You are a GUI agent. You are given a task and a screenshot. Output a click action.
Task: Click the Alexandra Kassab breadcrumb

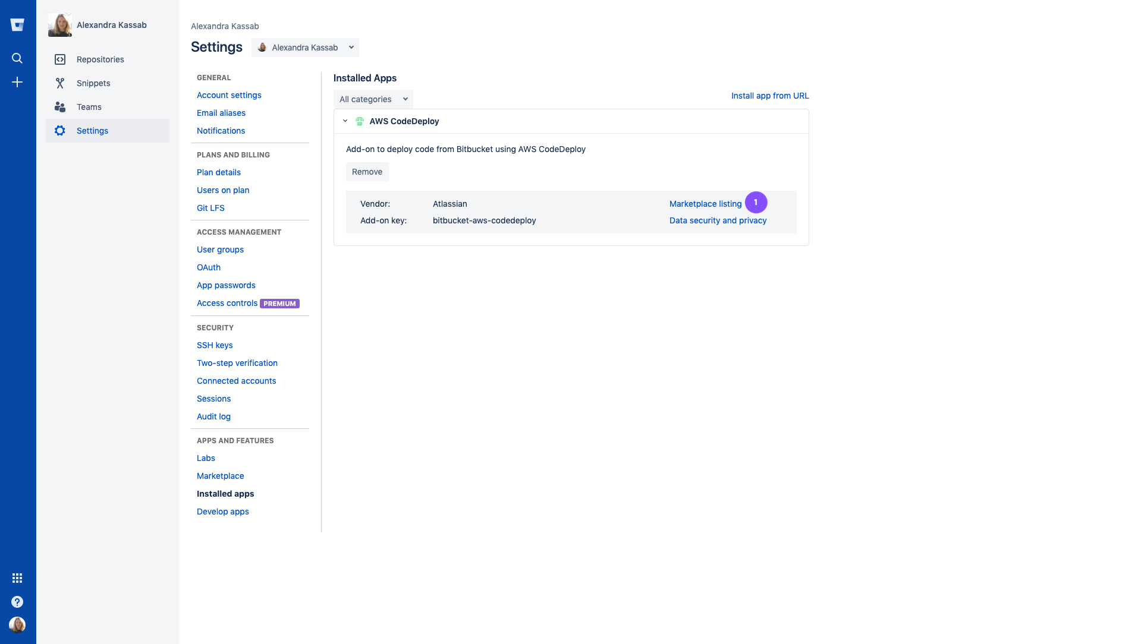pos(225,26)
